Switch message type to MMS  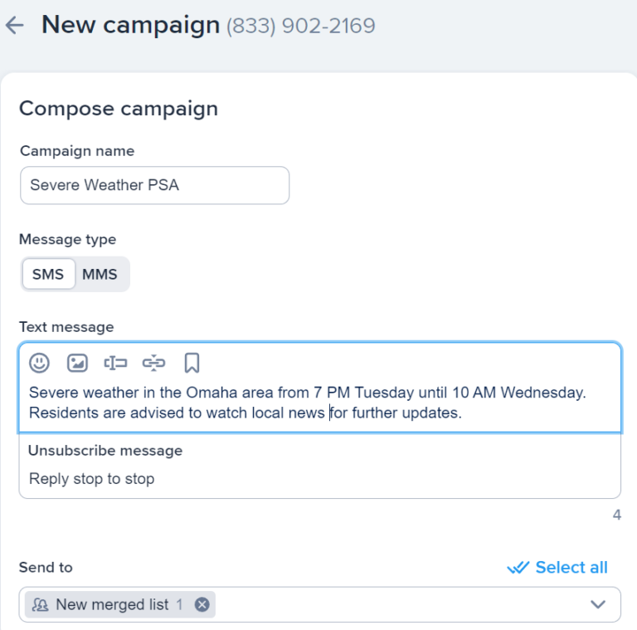[x=100, y=275]
